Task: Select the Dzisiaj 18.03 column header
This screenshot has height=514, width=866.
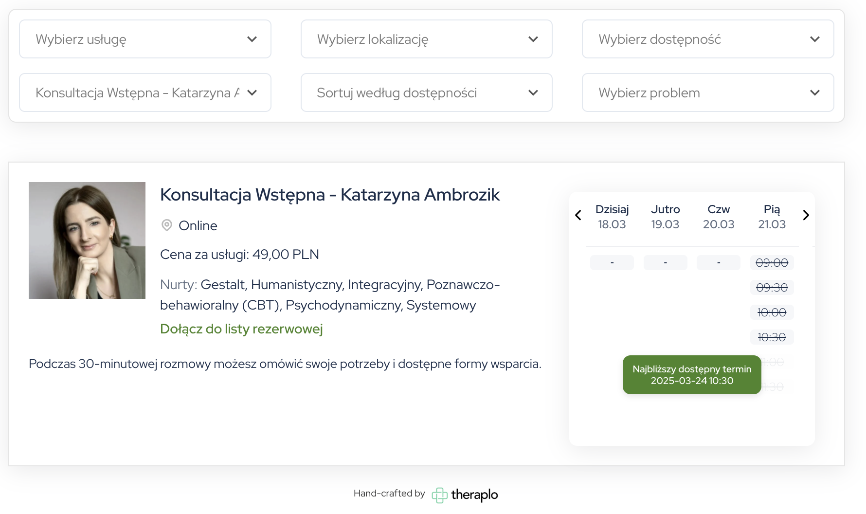Action: point(612,217)
